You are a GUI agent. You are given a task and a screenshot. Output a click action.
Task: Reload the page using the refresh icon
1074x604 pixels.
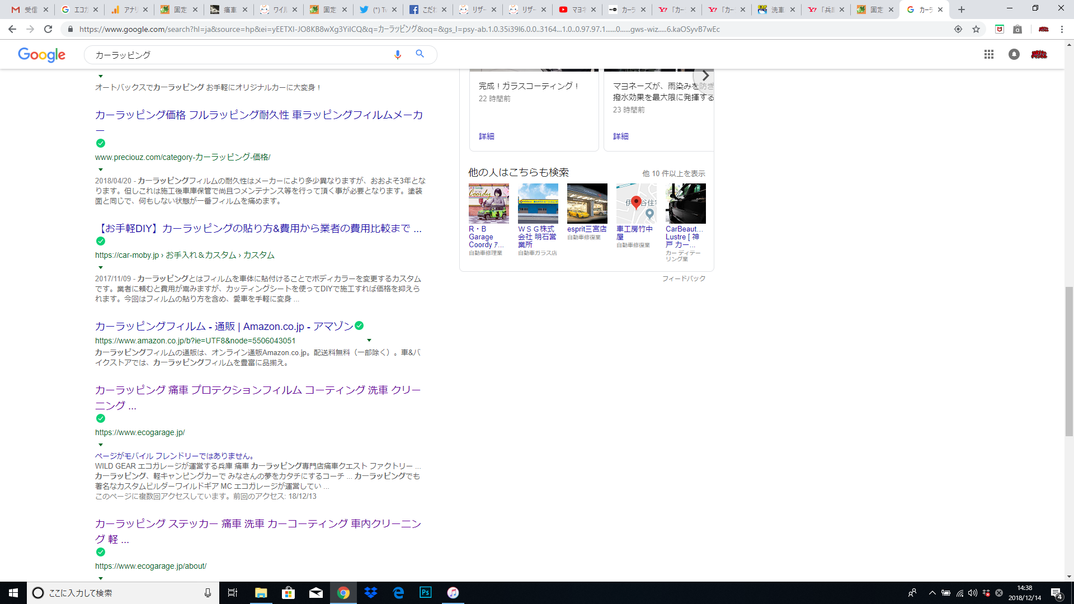point(48,29)
